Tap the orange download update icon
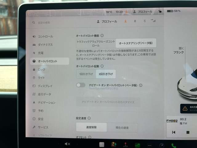Screen dimensions: 197x148 [x=125, y=22]
